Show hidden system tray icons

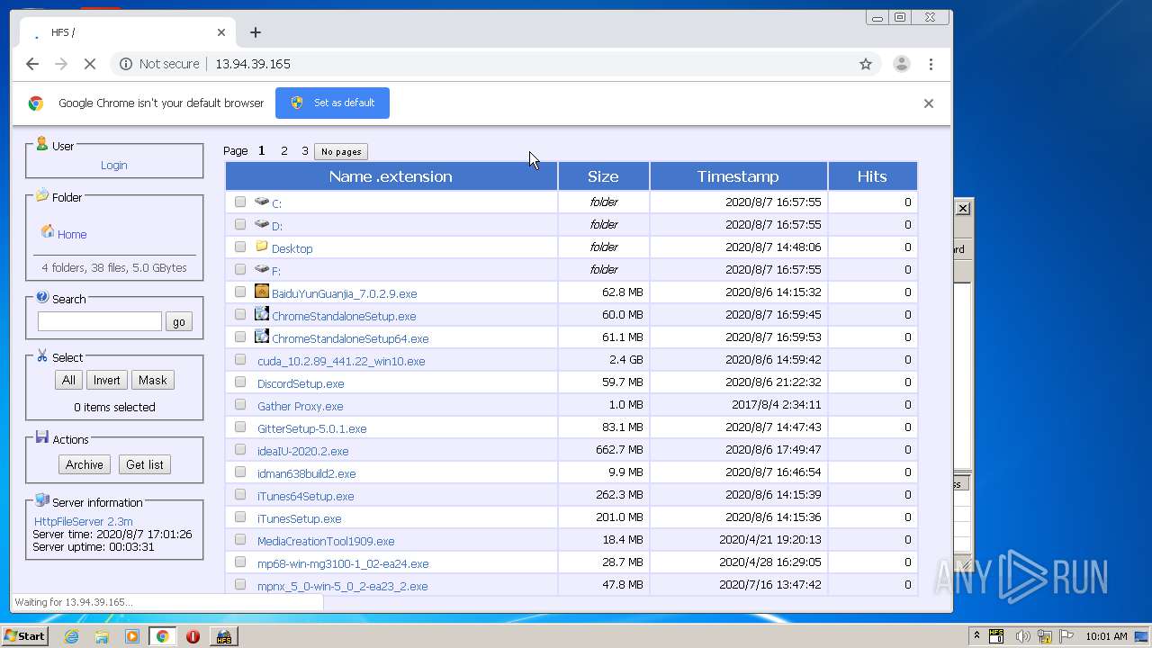point(977,636)
